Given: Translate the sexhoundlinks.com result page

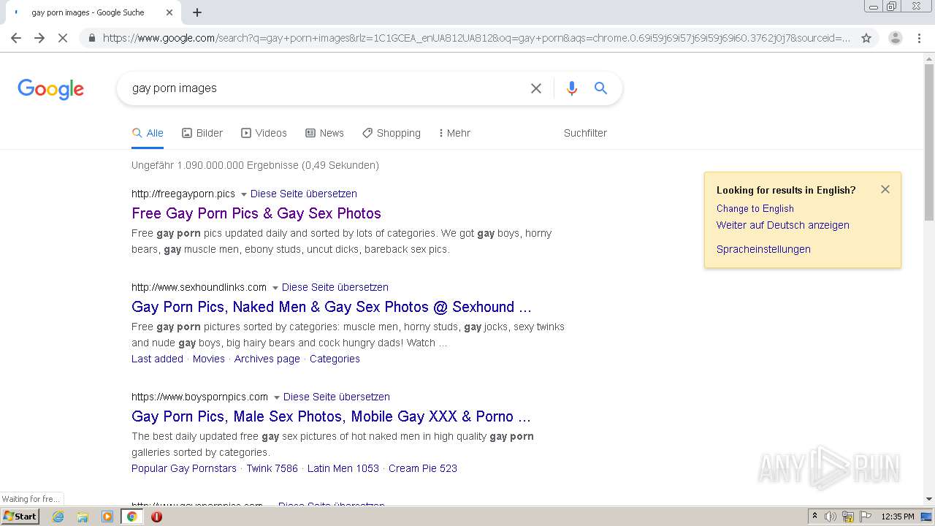Looking at the screenshot, I should [335, 287].
